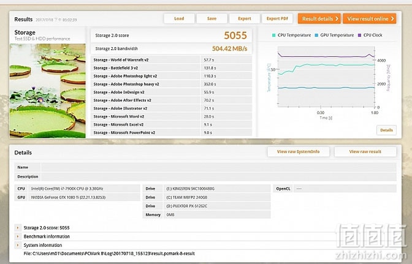Select the Storage - Adobe InDesign v2 row
Image resolution: width=412 pixels, height=264 pixels.
(x=171, y=92)
